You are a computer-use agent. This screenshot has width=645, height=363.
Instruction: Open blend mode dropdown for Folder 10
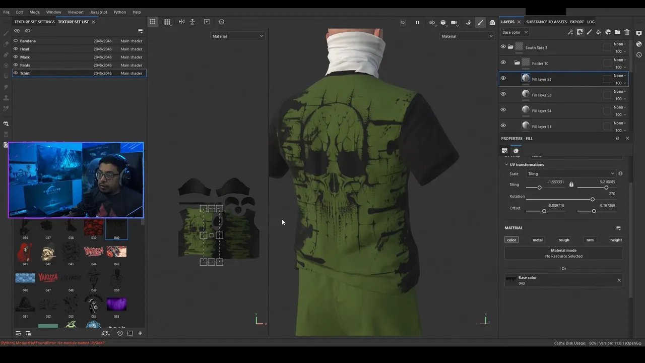[x=620, y=60]
